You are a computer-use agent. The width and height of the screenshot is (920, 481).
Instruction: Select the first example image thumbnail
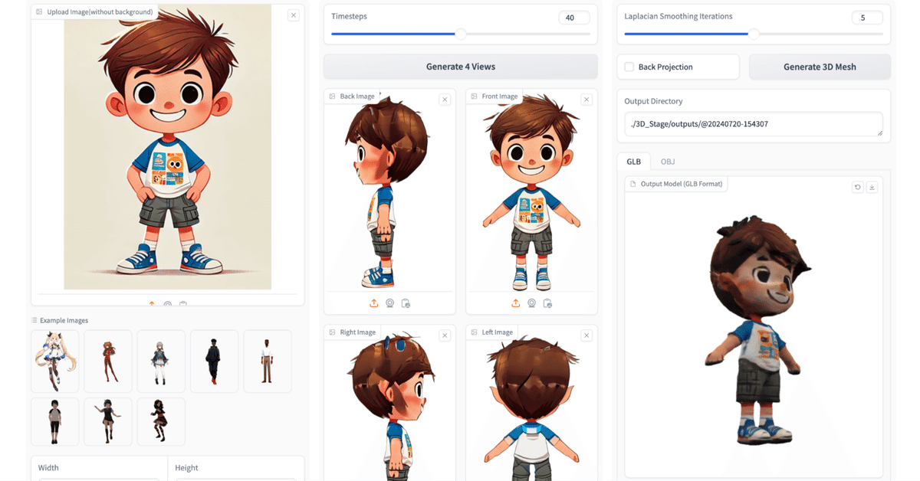point(54,361)
